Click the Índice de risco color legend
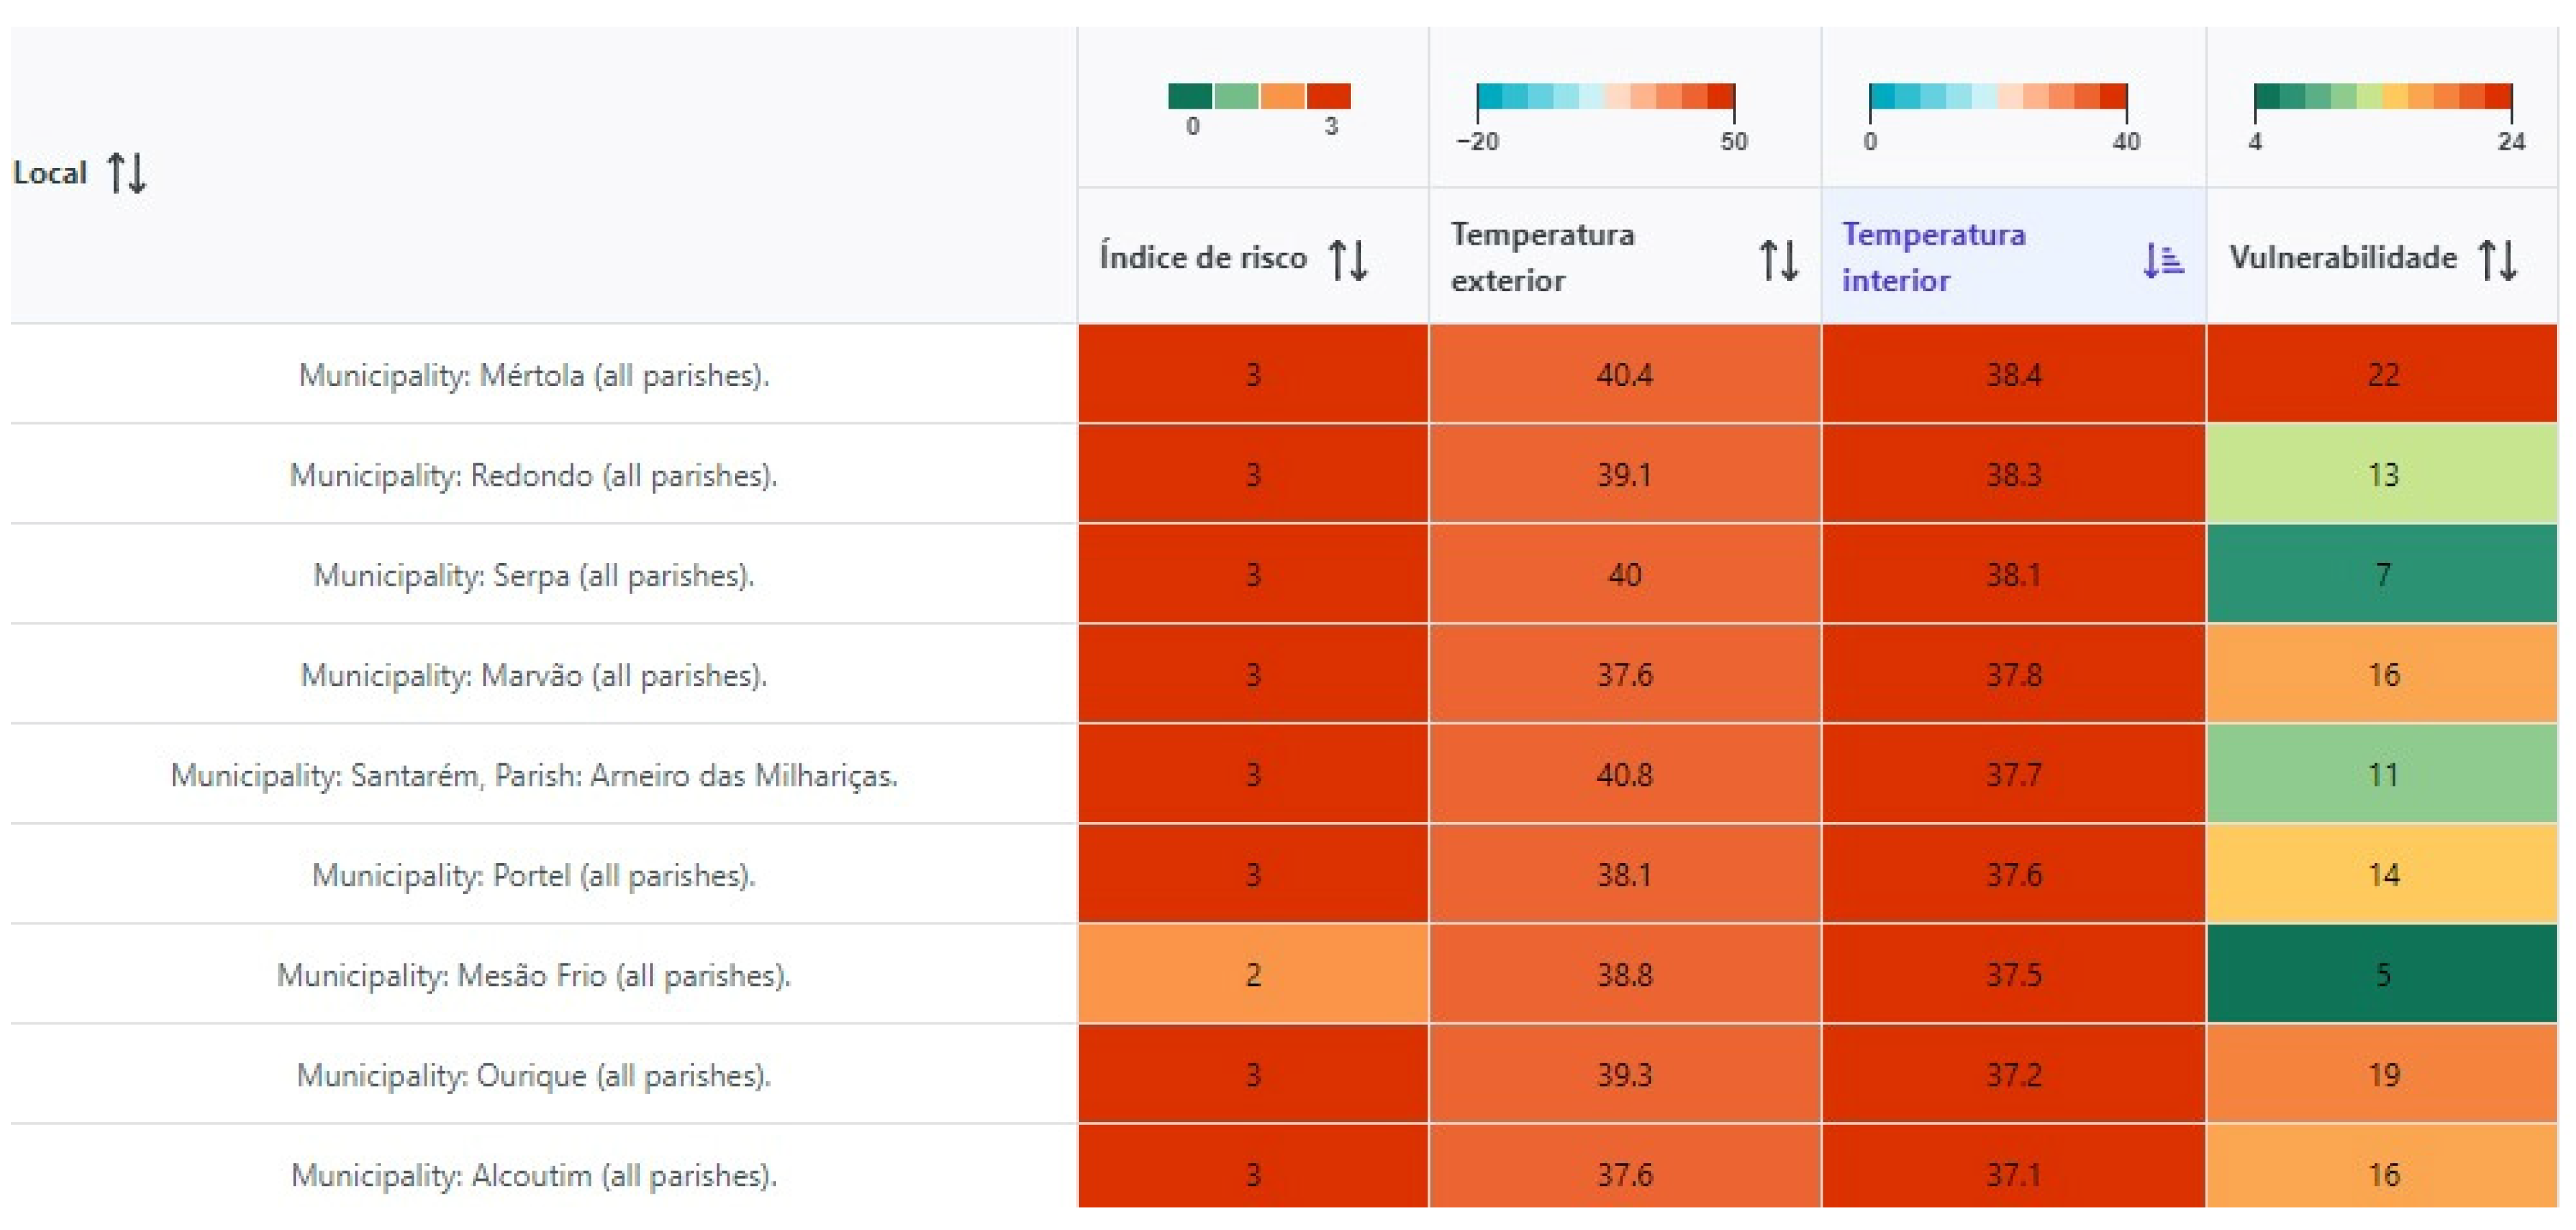Image resolution: width=2576 pixels, height=1230 pixels. [1259, 97]
